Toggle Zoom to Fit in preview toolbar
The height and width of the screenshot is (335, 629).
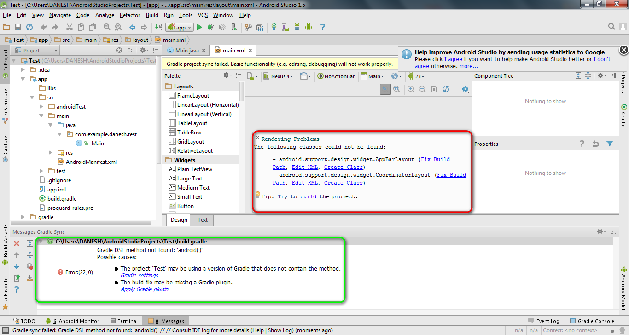[385, 89]
